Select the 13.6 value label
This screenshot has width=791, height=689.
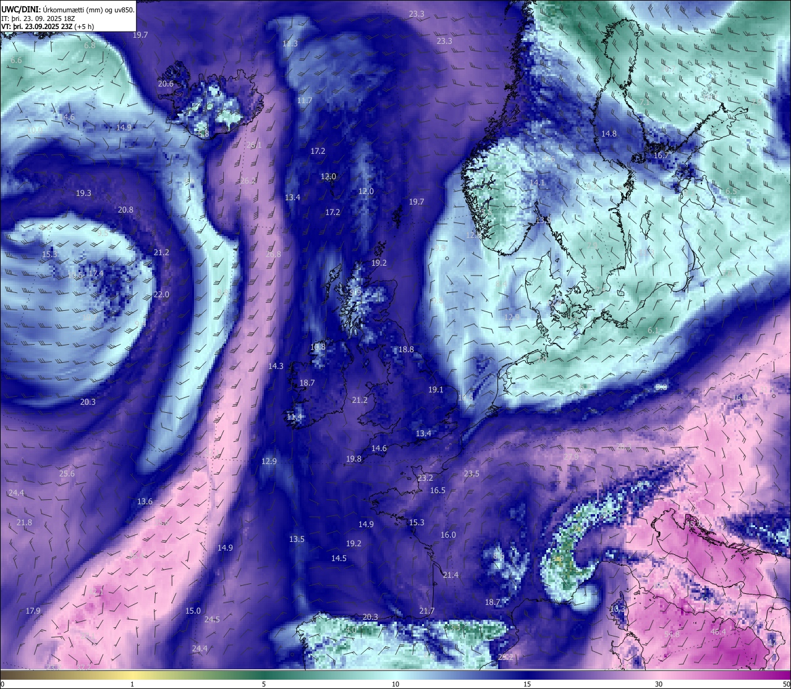[145, 502]
